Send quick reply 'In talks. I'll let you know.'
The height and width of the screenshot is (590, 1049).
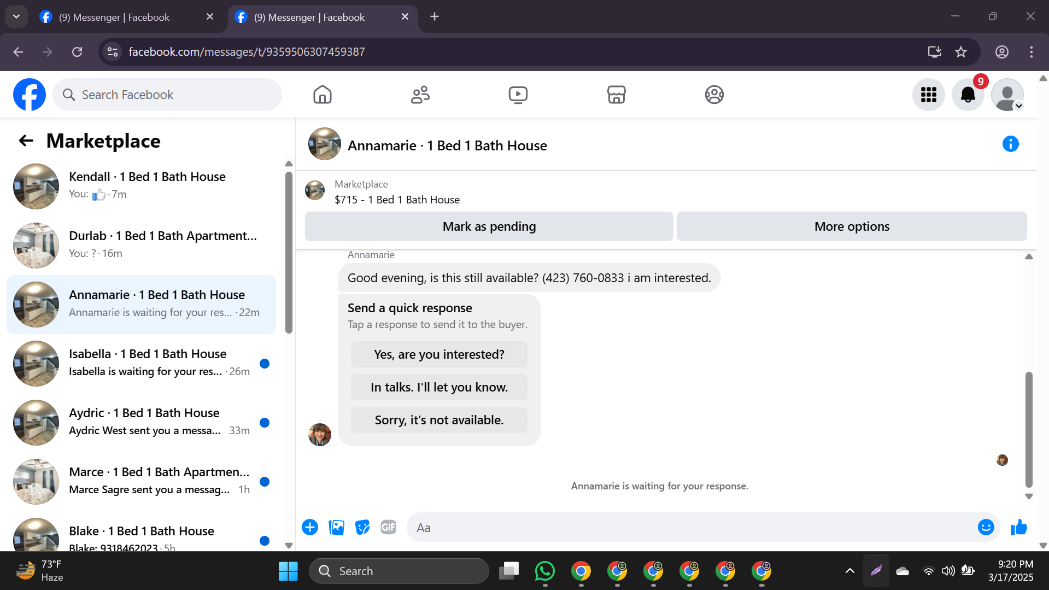pos(439,387)
